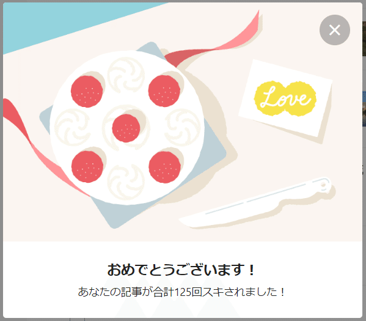This screenshot has height=321, width=366.
Task: Click the yellow Love badge on the card
Action: [285, 98]
